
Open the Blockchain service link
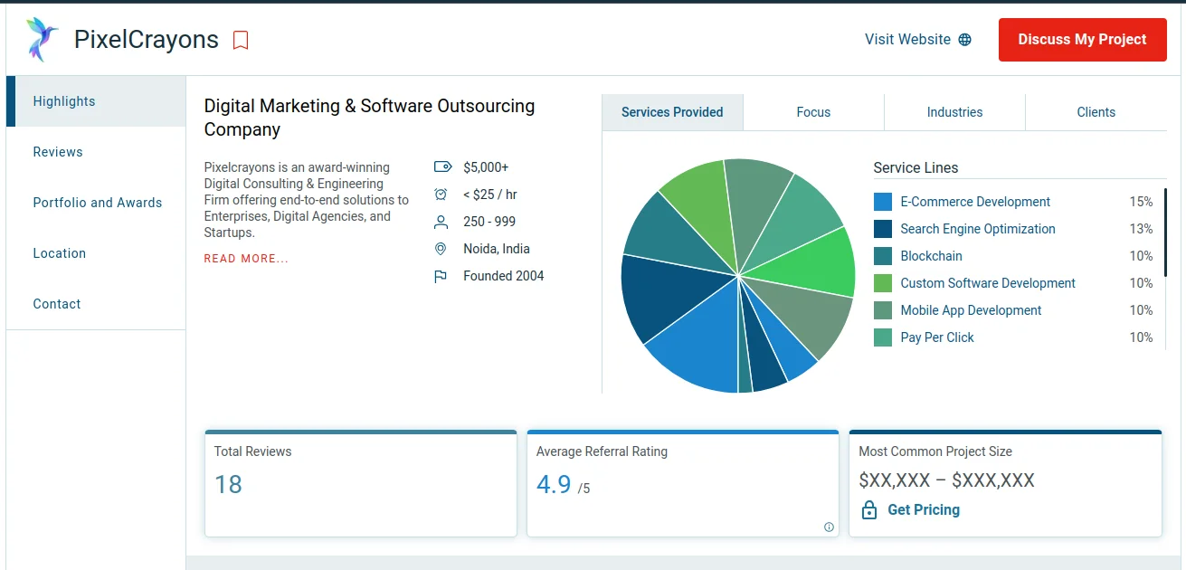click(x=931, y=256)
